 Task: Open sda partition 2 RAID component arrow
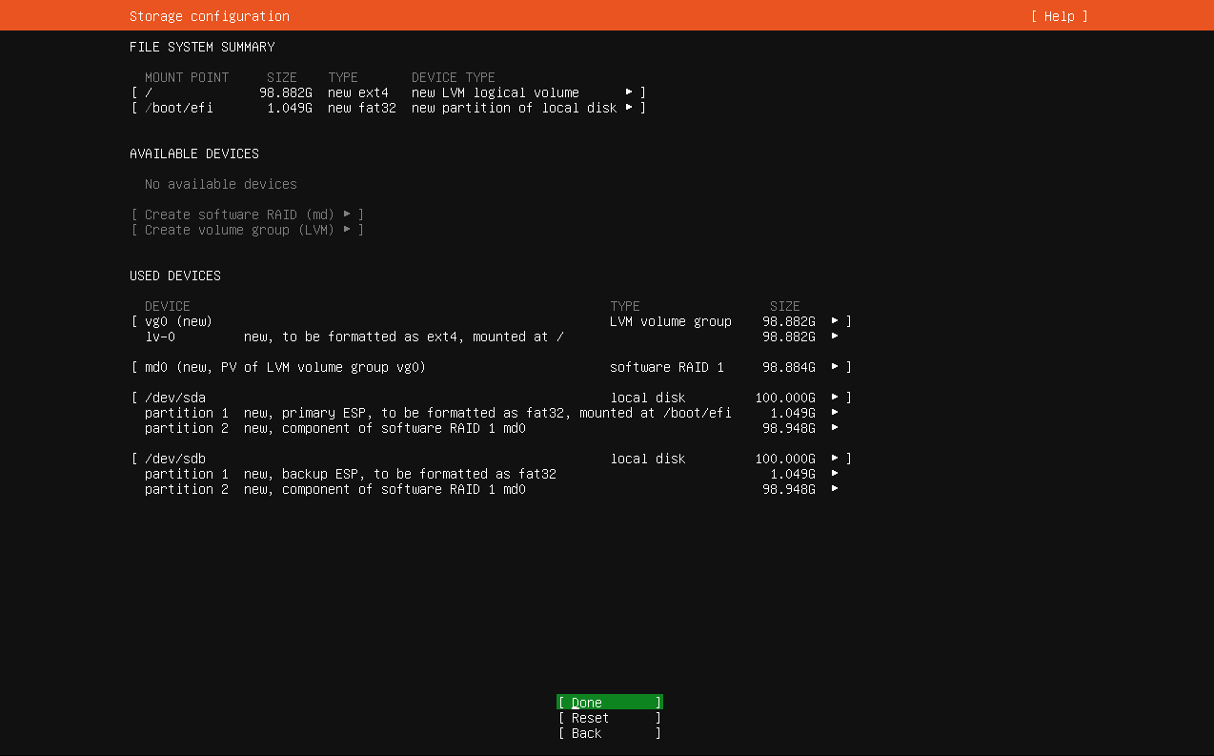point(835,428)
